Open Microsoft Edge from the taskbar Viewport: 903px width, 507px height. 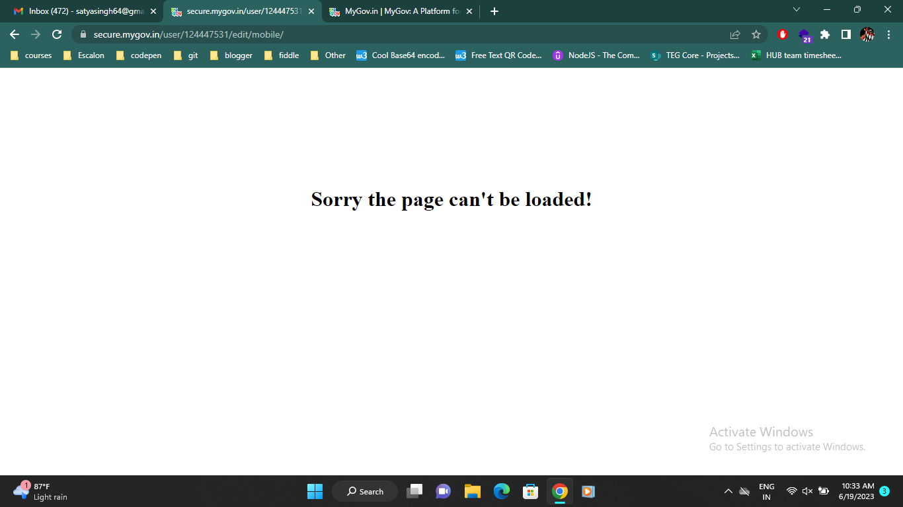point(502,491)
